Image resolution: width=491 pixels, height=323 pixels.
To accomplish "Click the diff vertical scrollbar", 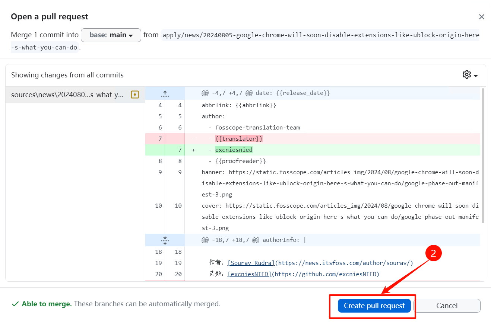I will pos(483,156).
